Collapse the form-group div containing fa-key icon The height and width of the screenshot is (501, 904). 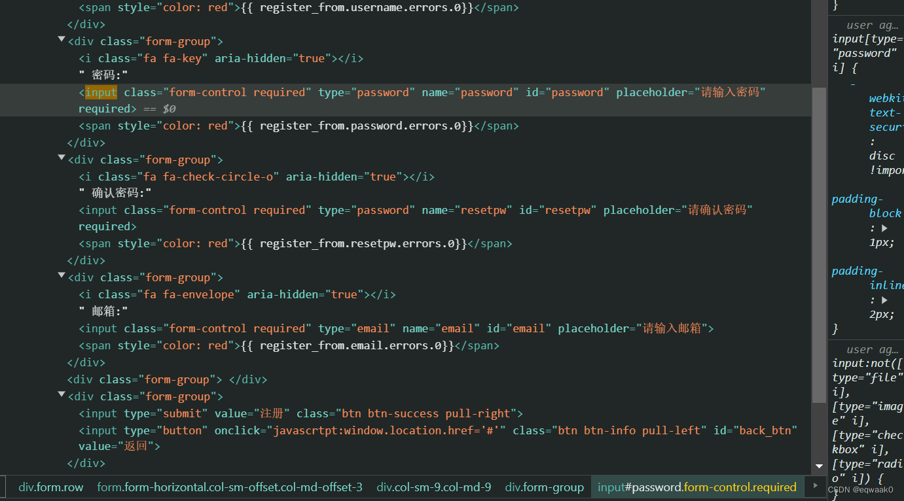(62, 40)
